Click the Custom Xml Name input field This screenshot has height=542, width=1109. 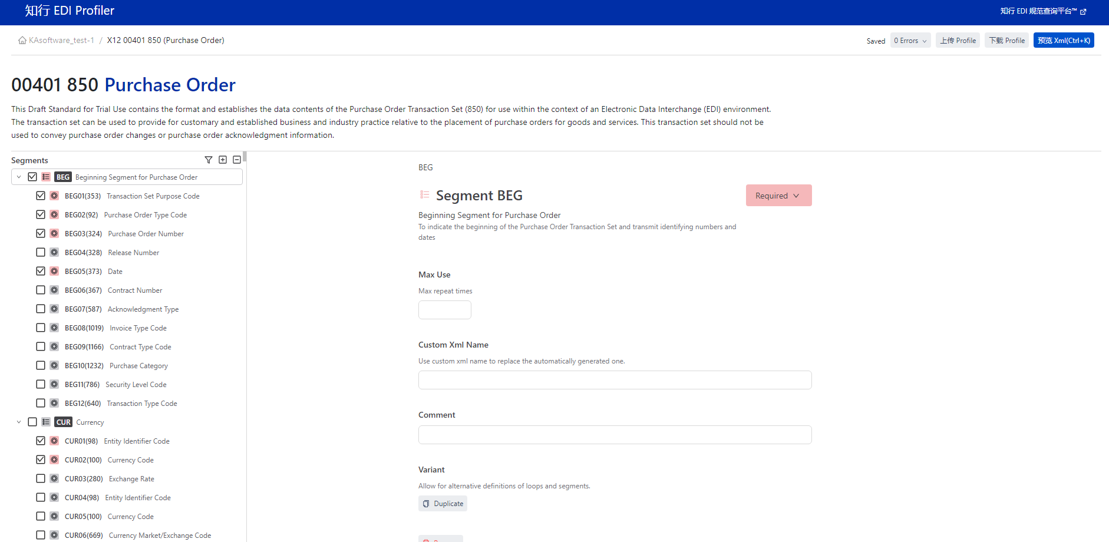pyautogui.click(x=615, y=380)
